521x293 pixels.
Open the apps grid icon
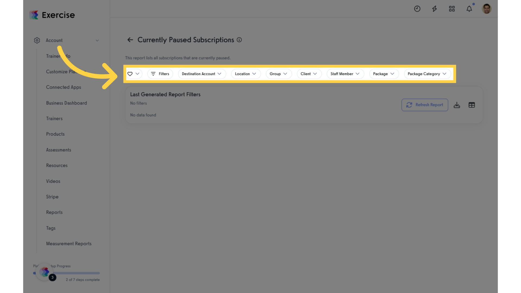pos(452,9)
